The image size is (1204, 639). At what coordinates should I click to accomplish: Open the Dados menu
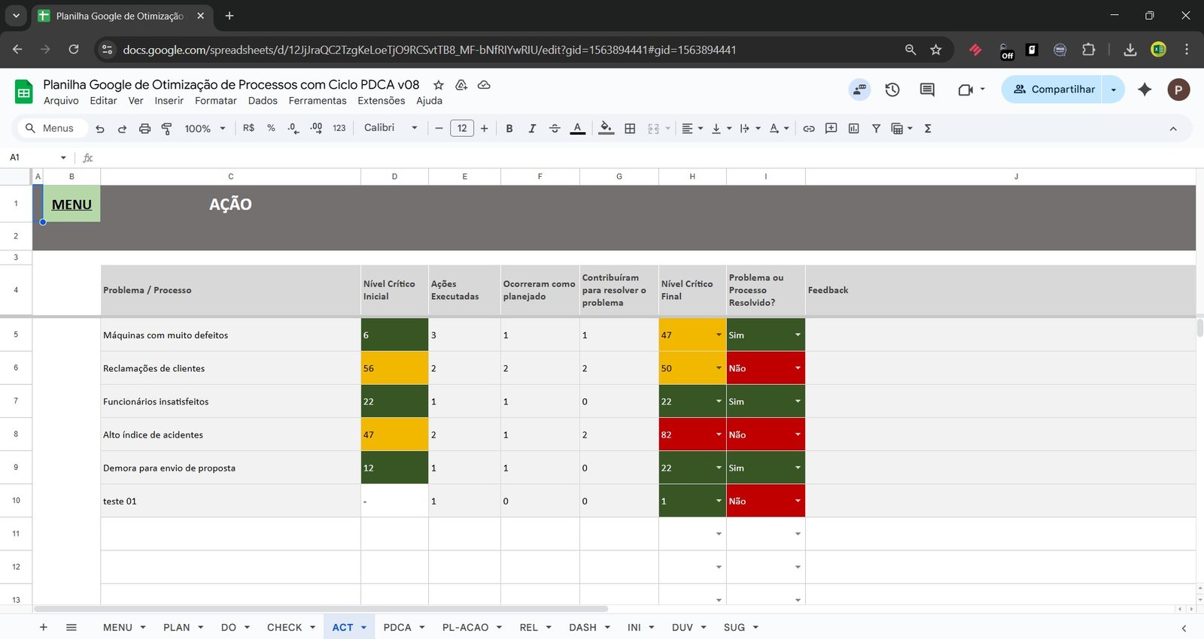coord(263,101)
